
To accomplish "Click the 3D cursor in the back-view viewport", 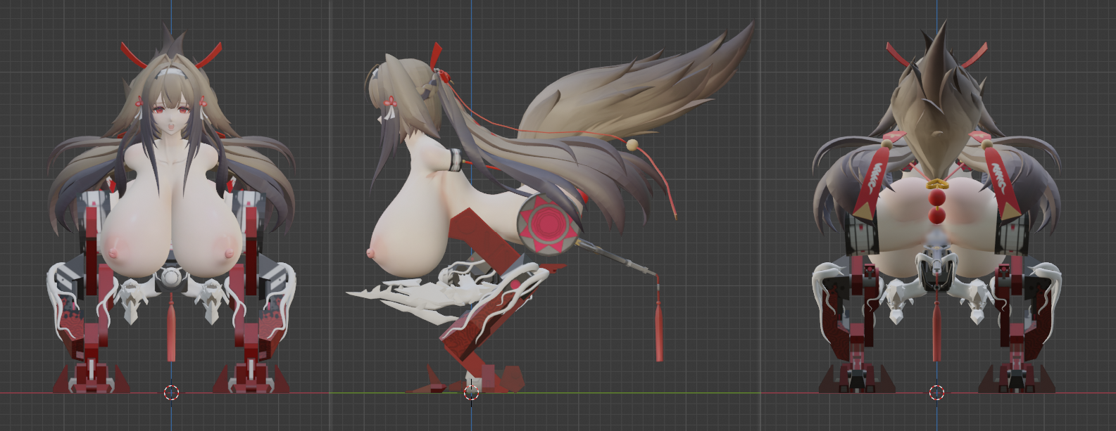I will pyautogui.click(x=936, y=392).
